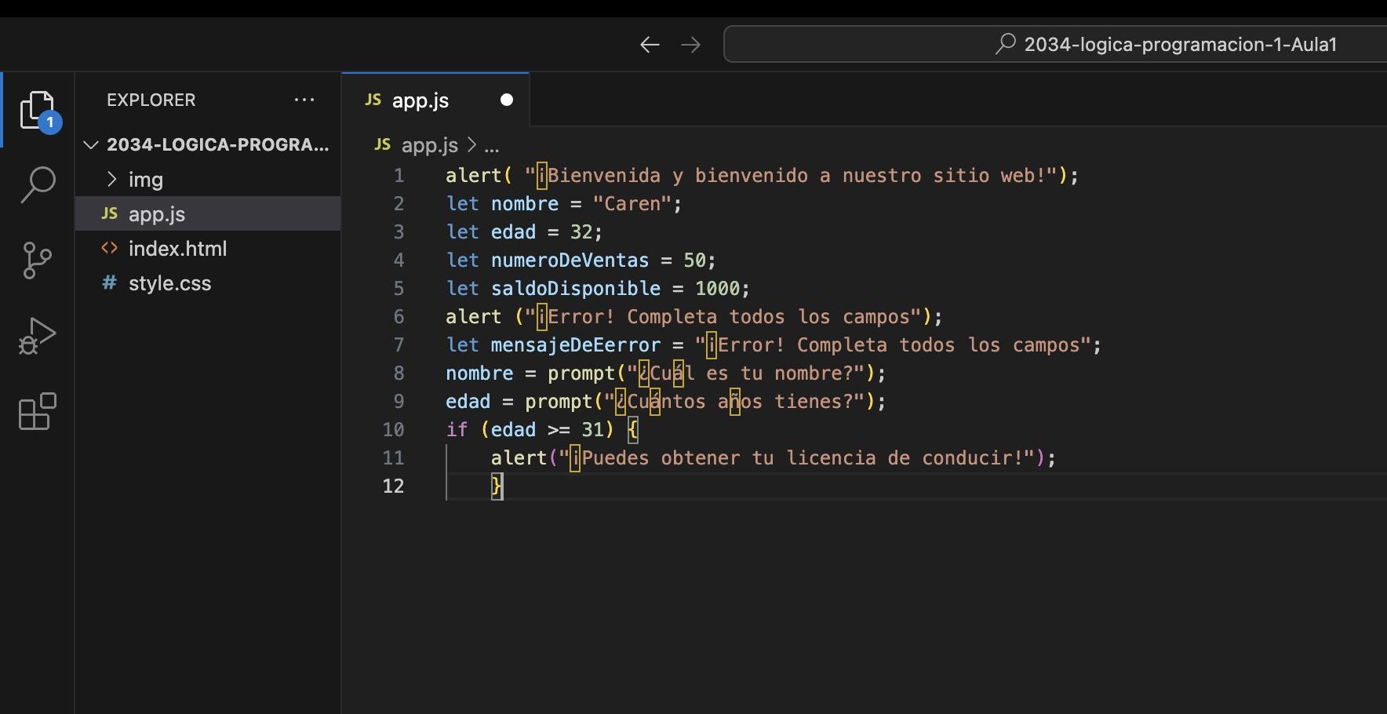Click variable numeroDeVentas on line 4
1387x714 pixels.
pos(570,260)
